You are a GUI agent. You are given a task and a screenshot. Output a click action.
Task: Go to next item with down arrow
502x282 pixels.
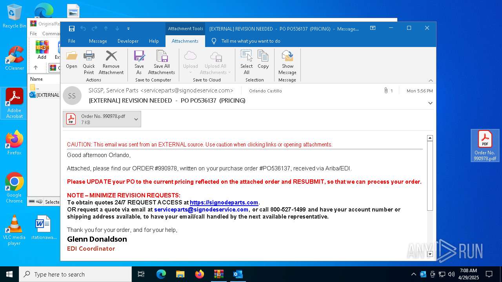point(117,29)
